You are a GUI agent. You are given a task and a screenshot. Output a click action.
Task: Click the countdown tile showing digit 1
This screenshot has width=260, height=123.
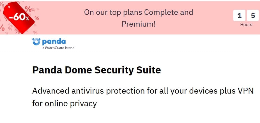click(239, 16)
